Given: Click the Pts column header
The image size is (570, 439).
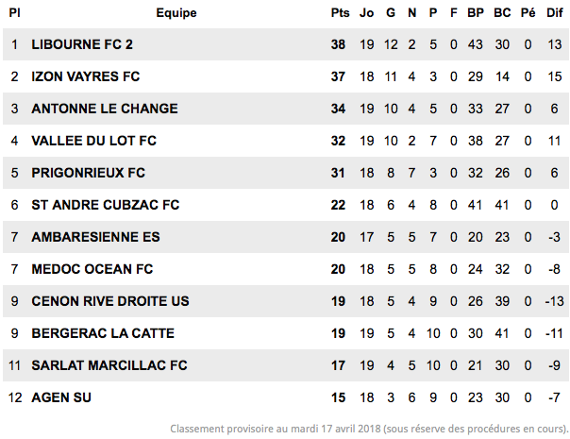Looking at the screenshot, I should pos(340,12).
